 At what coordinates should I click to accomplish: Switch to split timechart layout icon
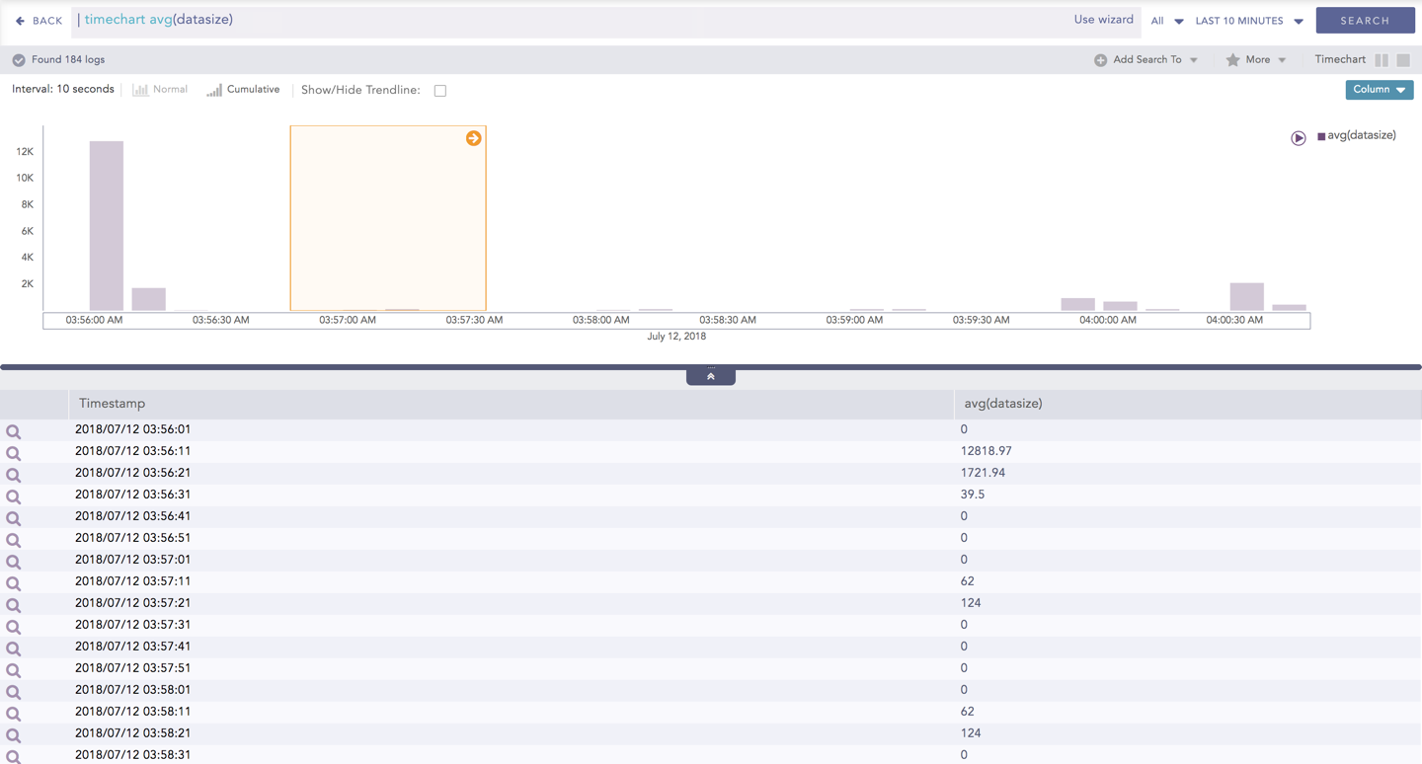pyautogui.click(x=1382, y=60)
